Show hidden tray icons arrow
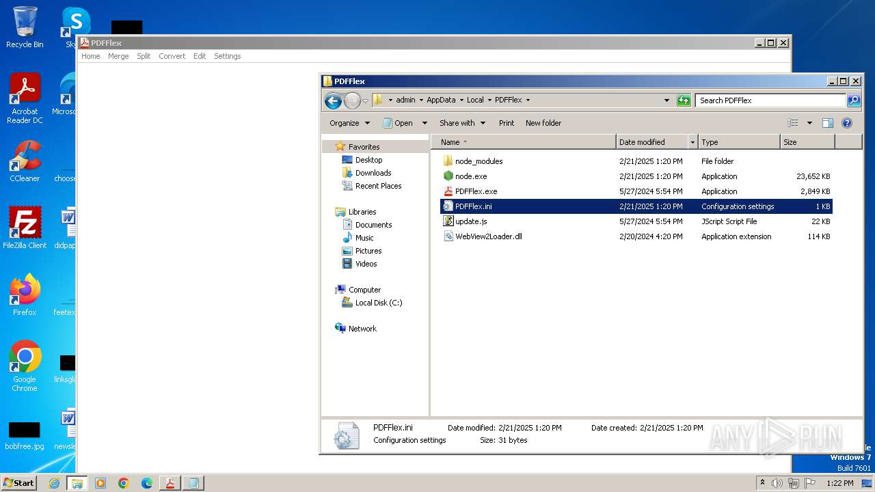 pyautogui.click(x=762, y=483)
